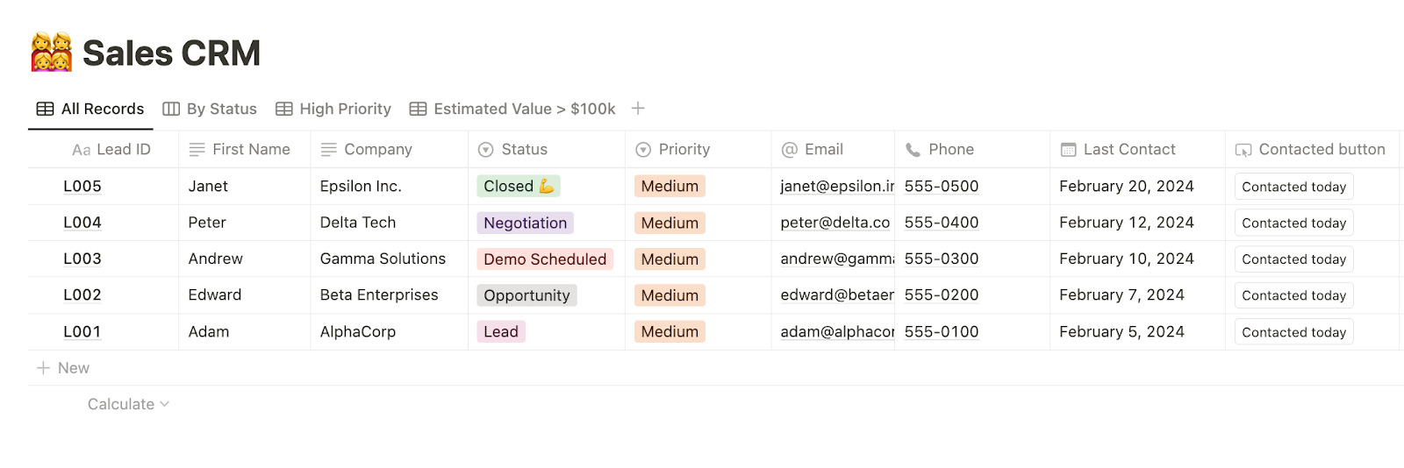Click the Contacted button column icon
This screenshot has width=1404, height=468.
(x=1243, y=150)
